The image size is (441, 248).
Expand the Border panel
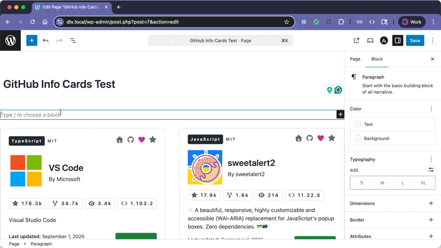pos(431,220)
